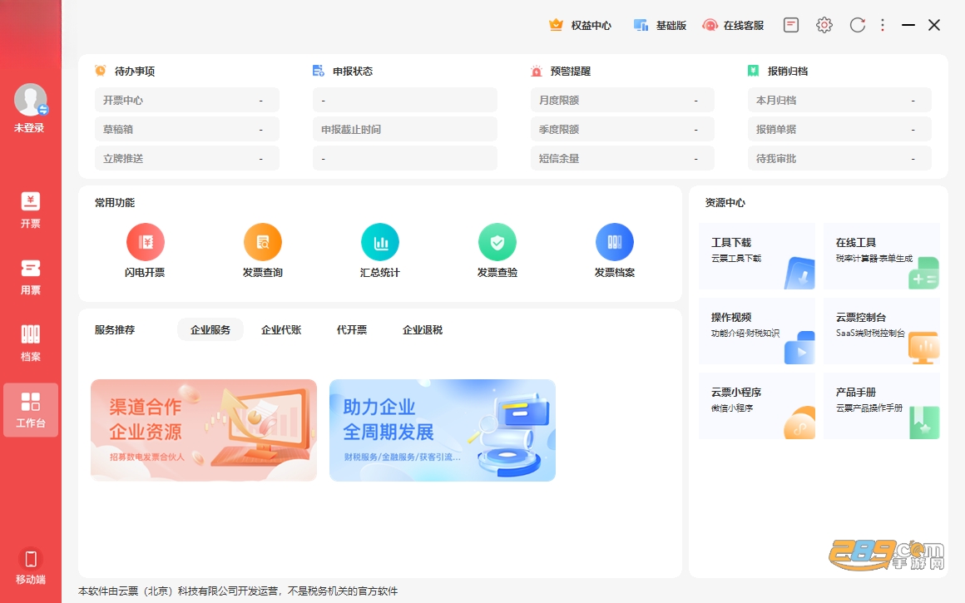Minimize the application window
Viewport: 965px width, 603px height.
[x=908, y=25]
